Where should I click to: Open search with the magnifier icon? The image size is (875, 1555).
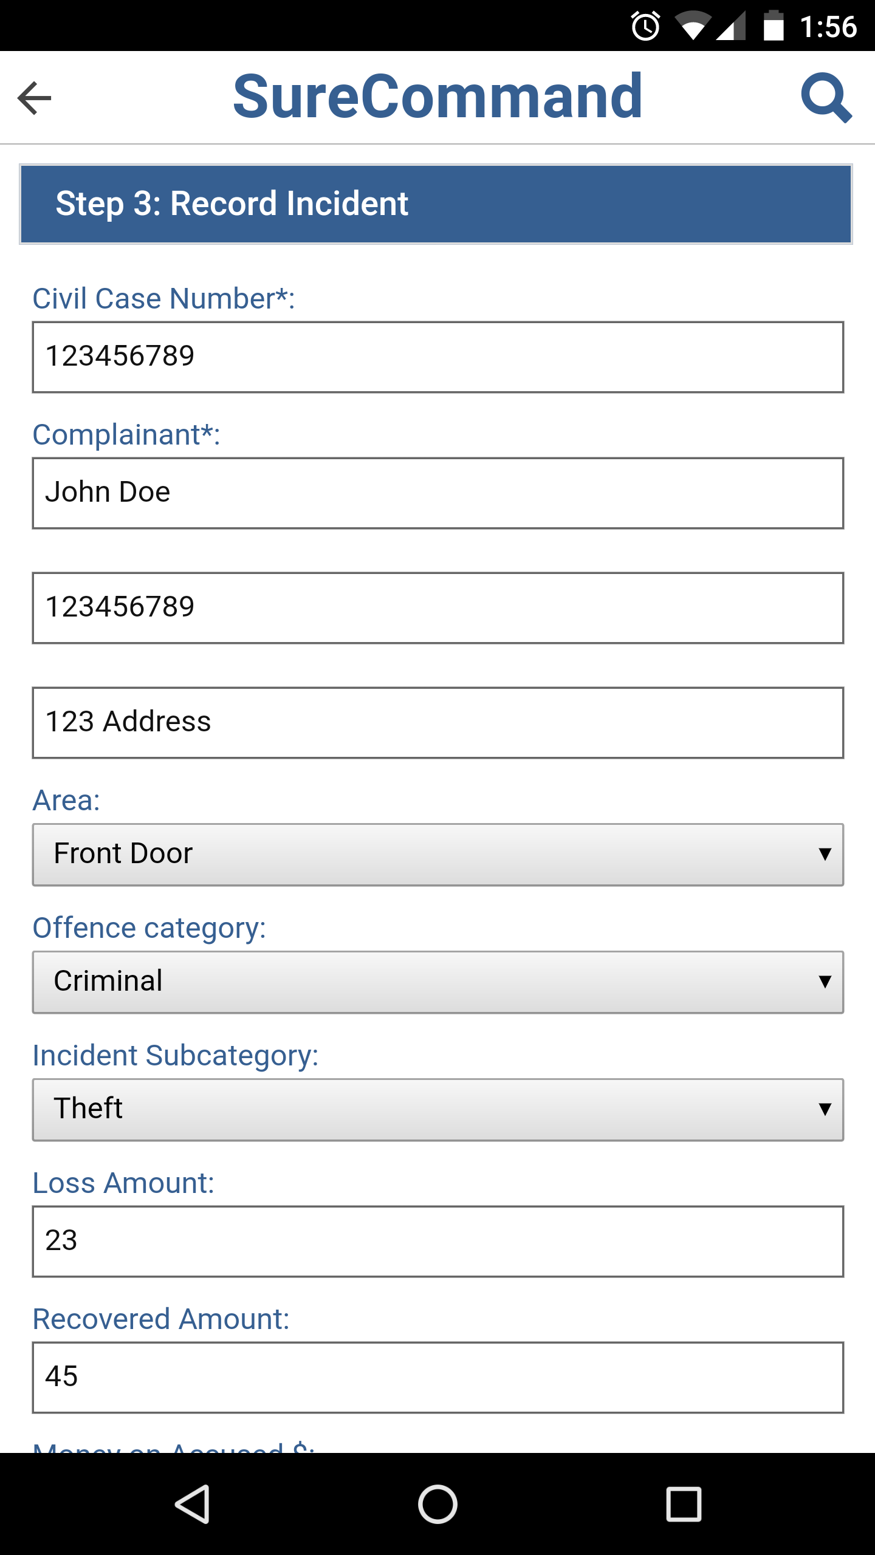826,98
